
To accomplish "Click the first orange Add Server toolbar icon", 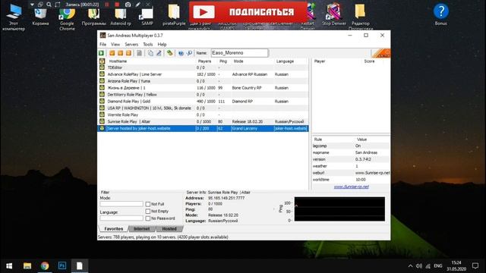I will pos(112,53).
